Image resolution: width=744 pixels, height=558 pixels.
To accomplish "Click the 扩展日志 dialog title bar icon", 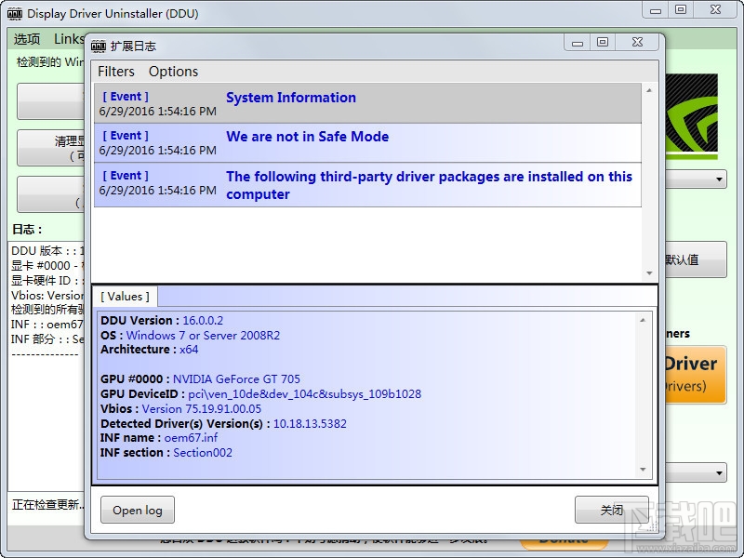I will point(98,46).
